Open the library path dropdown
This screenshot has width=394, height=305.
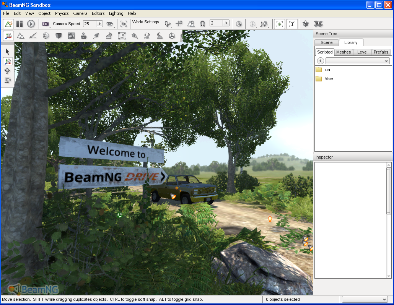[x=358, y=61]
